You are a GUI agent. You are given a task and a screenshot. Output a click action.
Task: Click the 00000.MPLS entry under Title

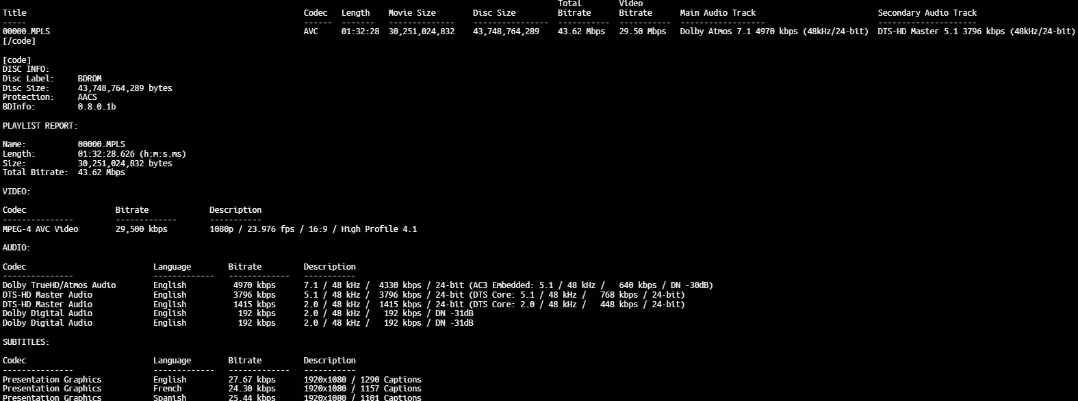(x=26, y=31)
